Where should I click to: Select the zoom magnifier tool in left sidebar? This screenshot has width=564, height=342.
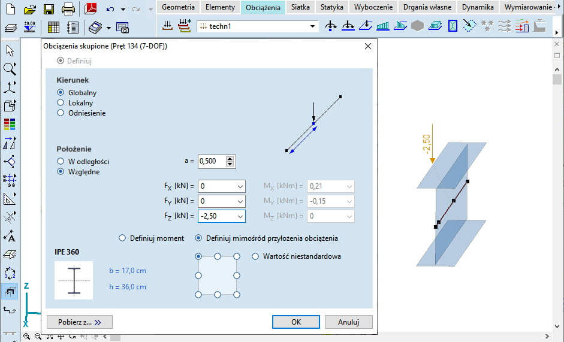10,69
